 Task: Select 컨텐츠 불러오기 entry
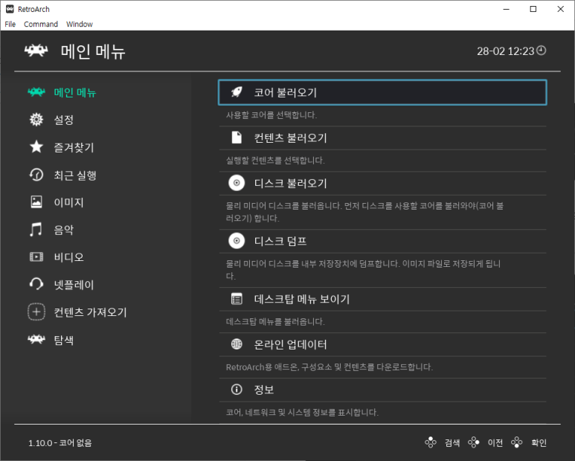(x=382, y=138)
